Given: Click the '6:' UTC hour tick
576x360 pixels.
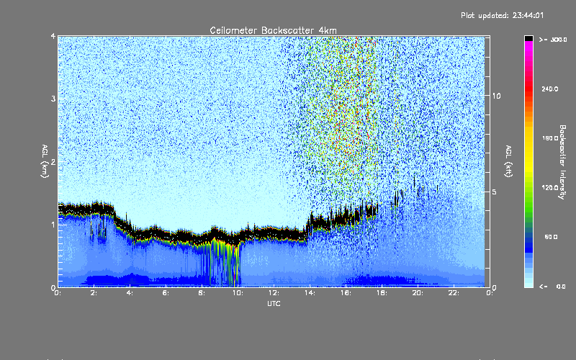Looking at the screenshot, I should pos(166,293).
